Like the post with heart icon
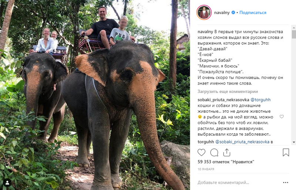 (201, 152)
